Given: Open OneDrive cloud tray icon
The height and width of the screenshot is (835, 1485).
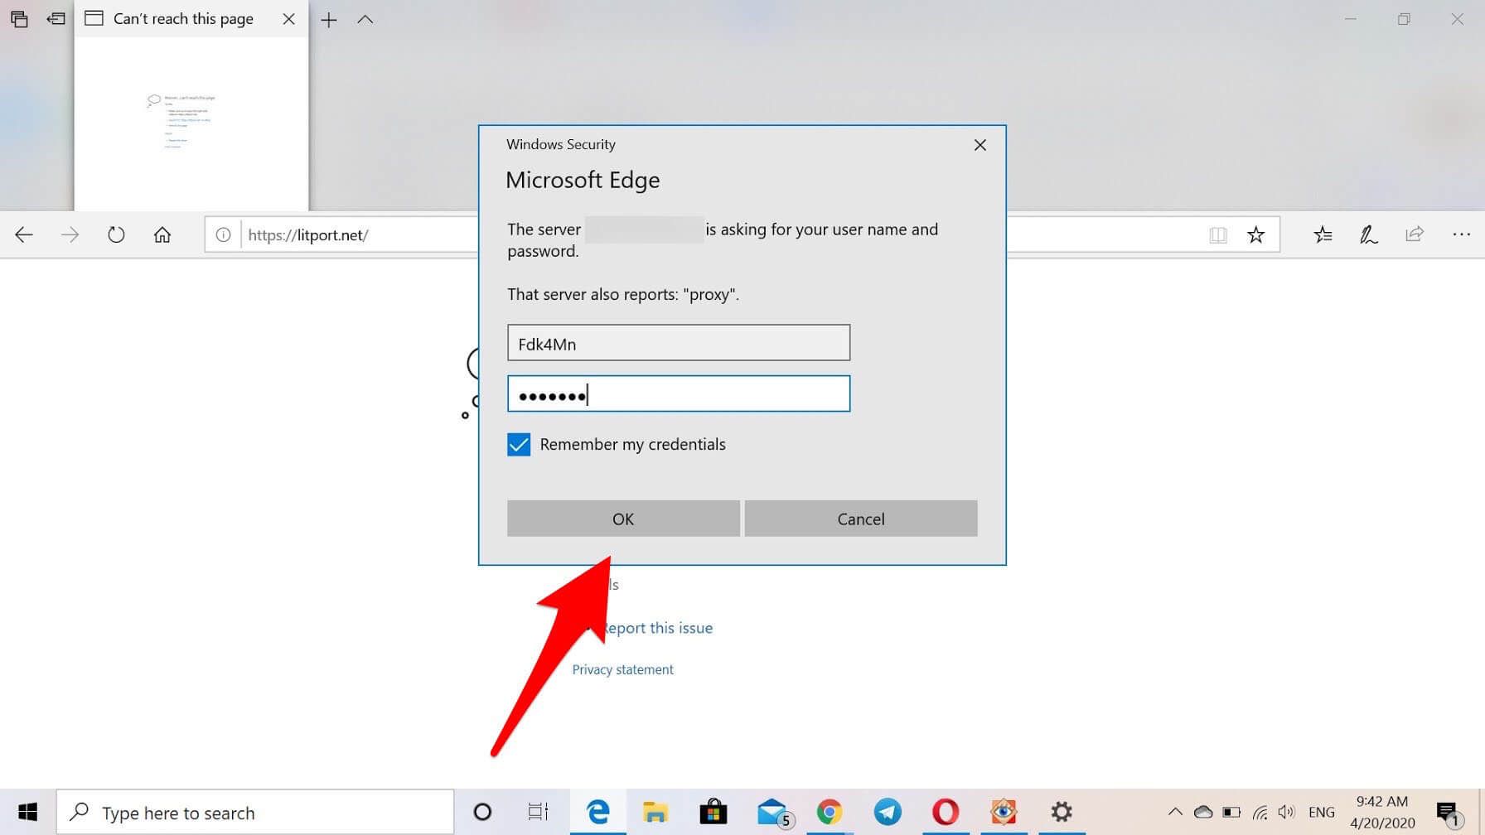Looking at the screenshot, I should [x=1203, y=812].
